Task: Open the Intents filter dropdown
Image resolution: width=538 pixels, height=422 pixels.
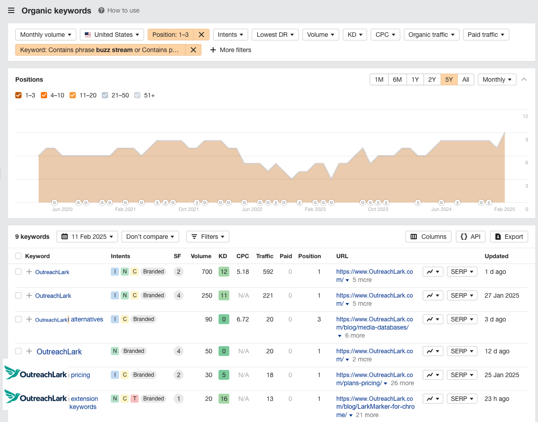Action: pos(231,35)
